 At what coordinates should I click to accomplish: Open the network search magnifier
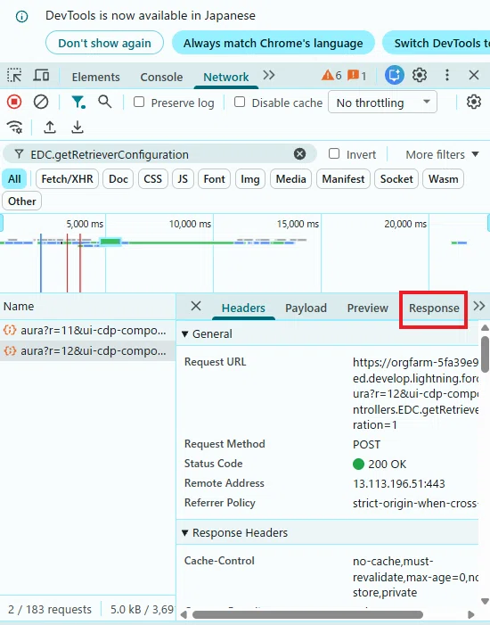(105, 102)
